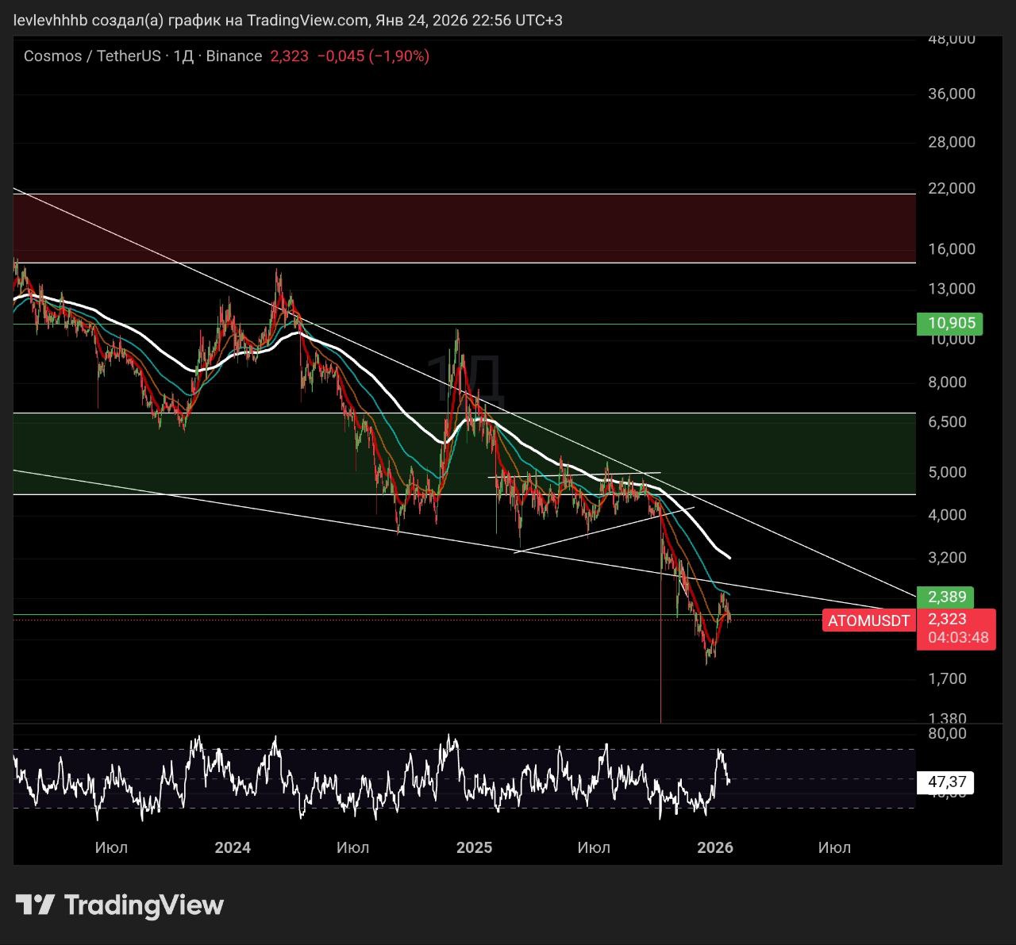
Task: Click the 36,000 price axis level
Action: [951, 94]
